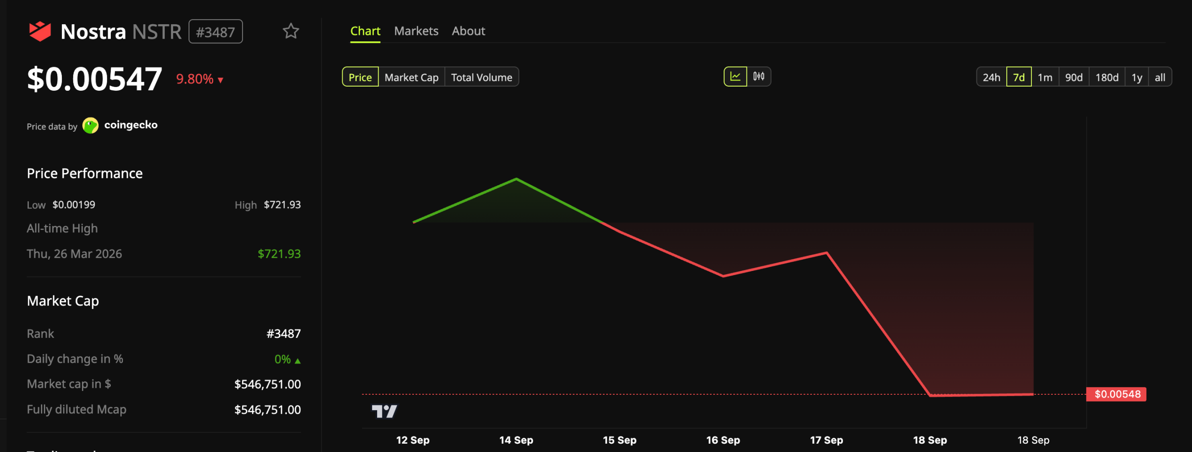The width and height of the screenshot is (1192, 452).
Task: Select the Total Volume chart metric
Action: point(481,77)
